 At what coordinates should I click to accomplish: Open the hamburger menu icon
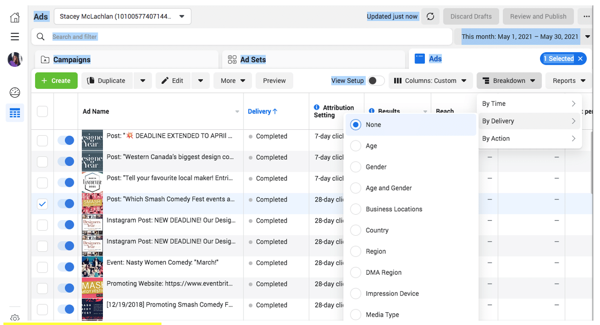tap(15, 37)
